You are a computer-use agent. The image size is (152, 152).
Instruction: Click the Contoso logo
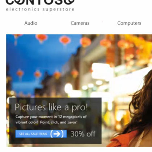click(40, 5)
